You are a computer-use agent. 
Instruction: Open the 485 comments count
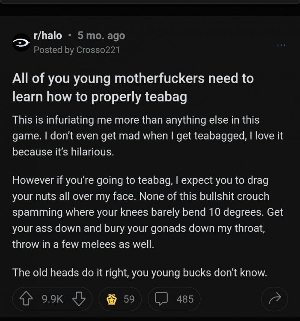(185, 299)
